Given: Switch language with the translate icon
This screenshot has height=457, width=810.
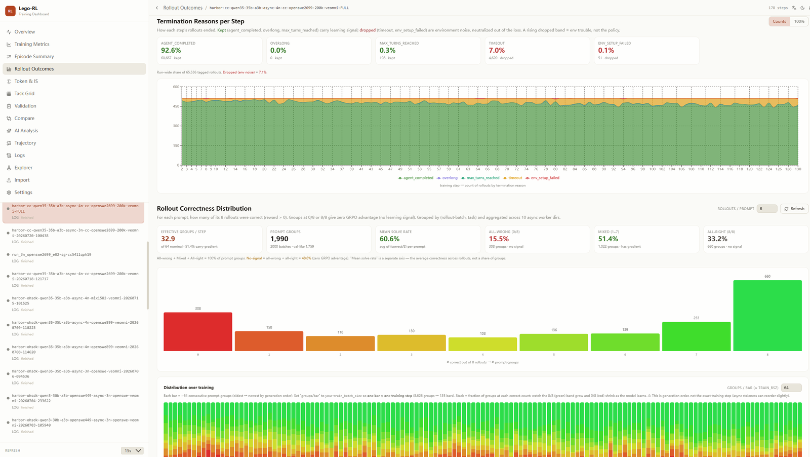Looking at the screenshot, I should click(794, 8).
